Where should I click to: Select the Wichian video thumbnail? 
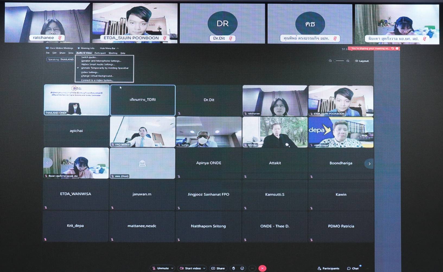[275, 132]
